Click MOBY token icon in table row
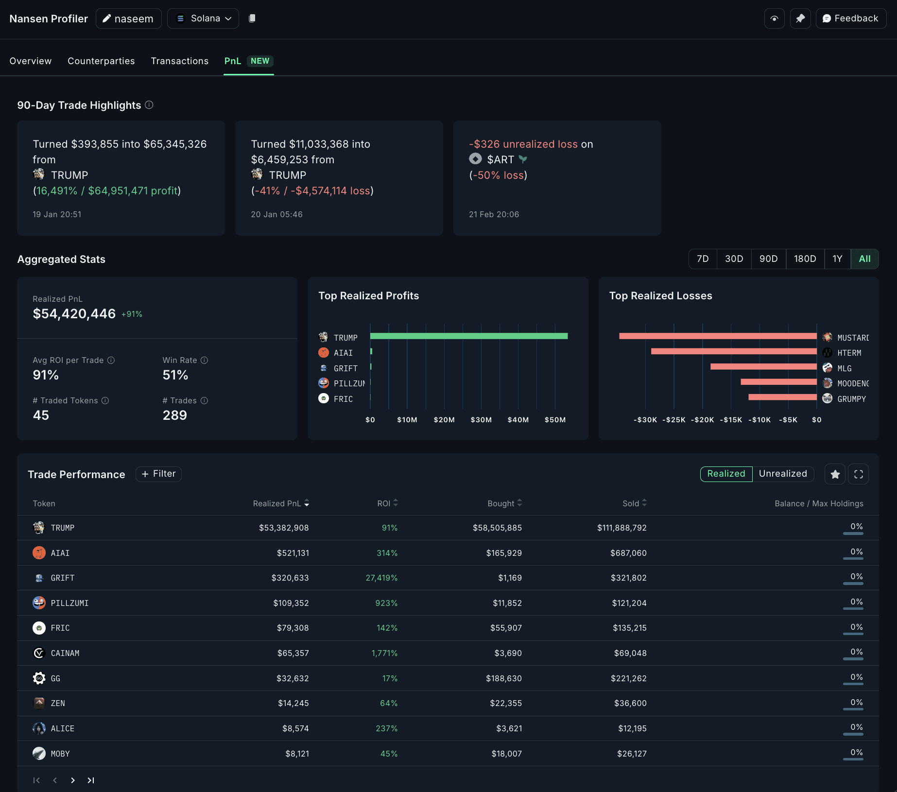The height and width of the screenshot is (792, 897). (39, 754)
